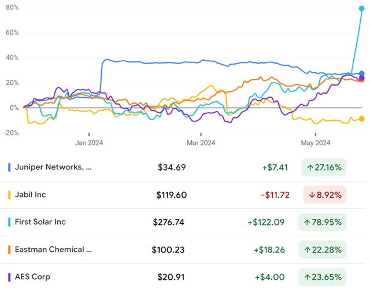Click the Mar 2024 axis label
Viewport: 370px width, 289px height.
200,143
